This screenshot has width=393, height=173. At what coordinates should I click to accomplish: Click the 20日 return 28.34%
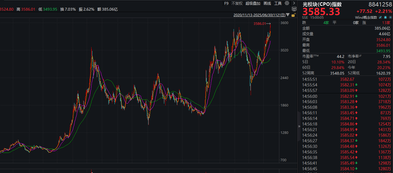pyautogui.click(x=383, y=62)
